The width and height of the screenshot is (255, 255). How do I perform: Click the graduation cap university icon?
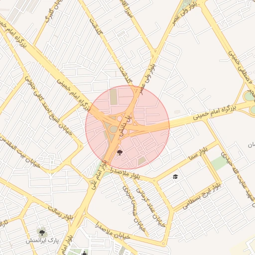175,176
